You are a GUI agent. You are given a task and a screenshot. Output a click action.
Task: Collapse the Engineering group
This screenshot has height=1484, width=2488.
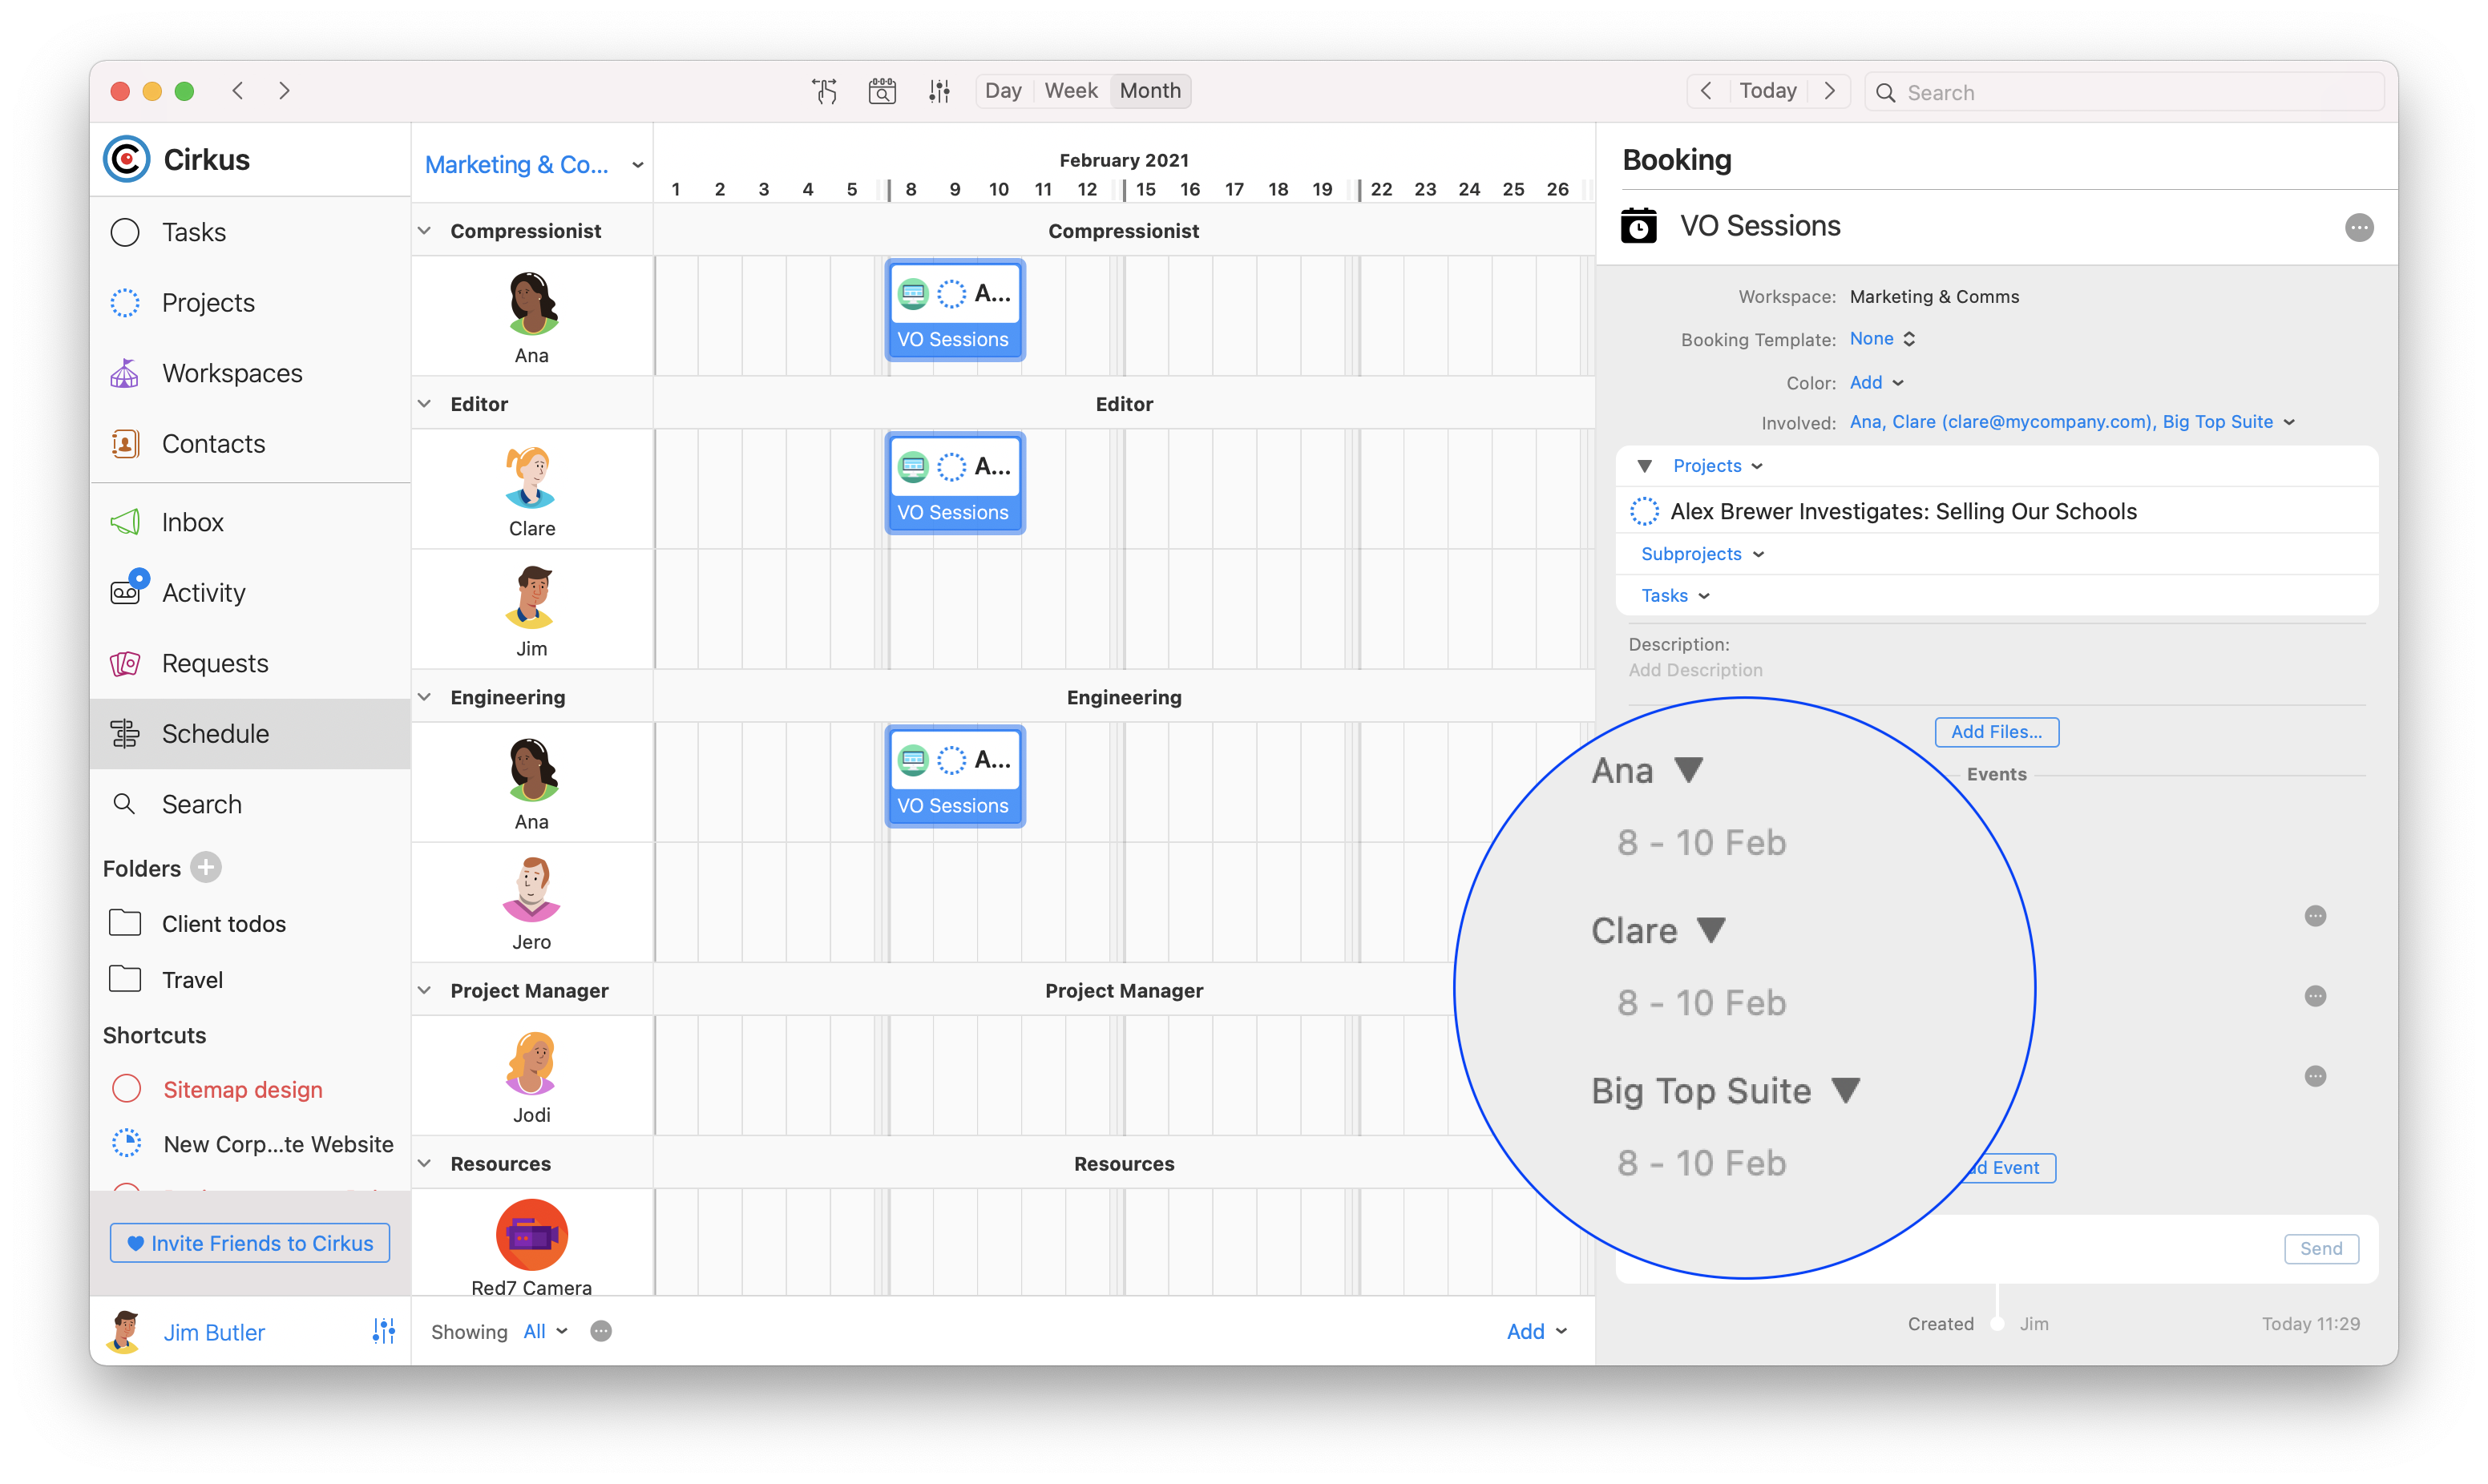click(x=425, y=697)
